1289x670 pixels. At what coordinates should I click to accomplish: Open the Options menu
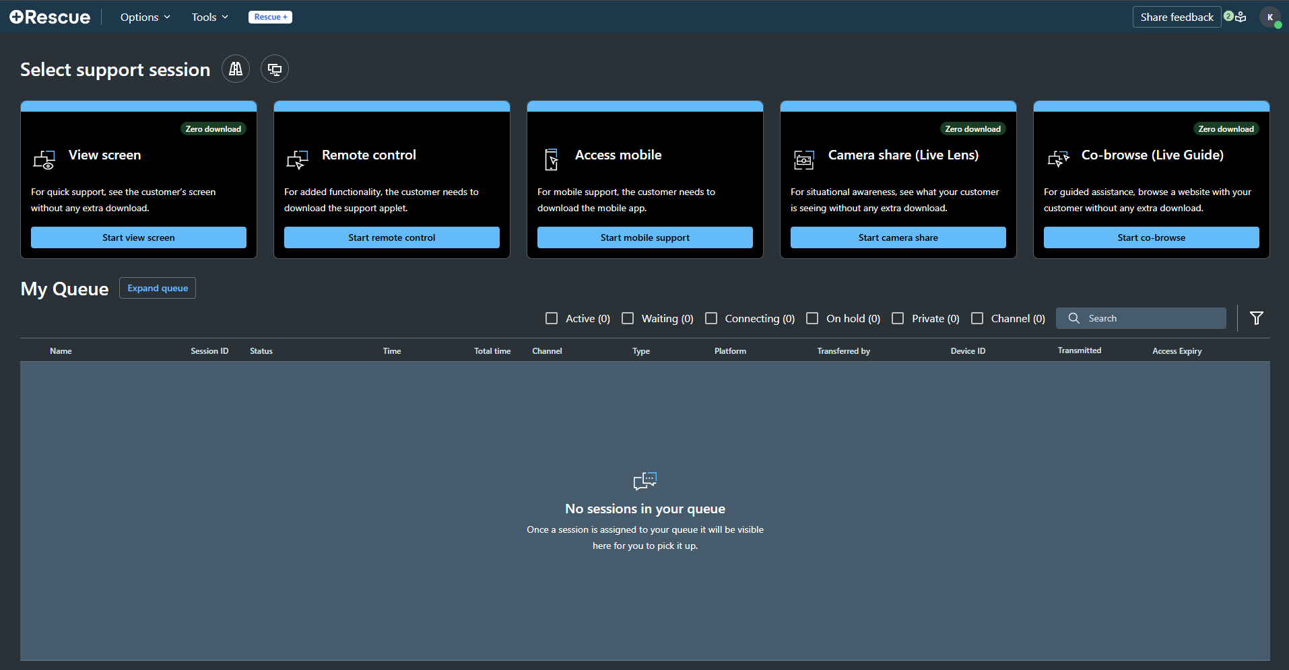[145, 17]
